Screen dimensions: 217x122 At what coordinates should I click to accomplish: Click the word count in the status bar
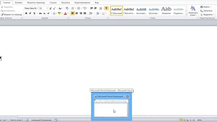(17, 120)
